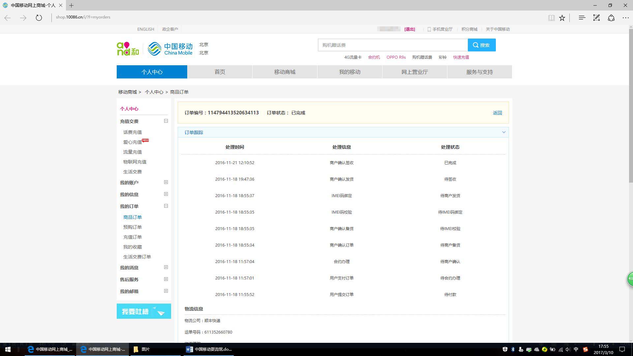Screen dimensions: 633x356
Task: Select the 移动商城 navigation tab
Action: (285, 72)
